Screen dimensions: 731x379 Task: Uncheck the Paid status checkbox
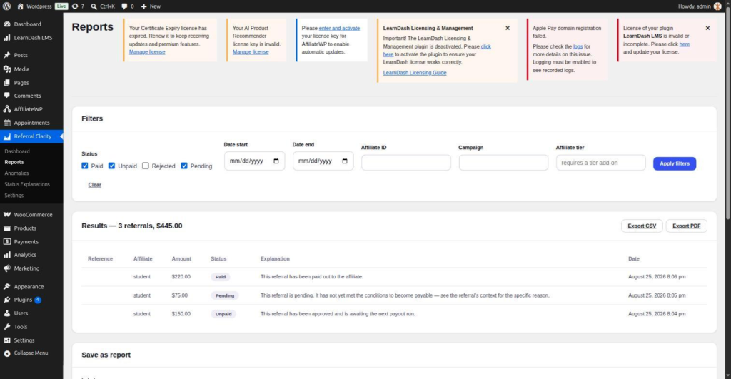85,166
